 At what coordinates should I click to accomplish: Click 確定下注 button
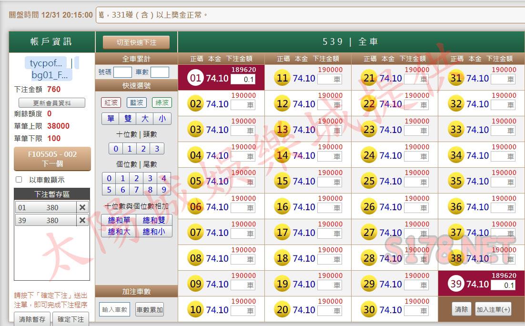point(71,319)
